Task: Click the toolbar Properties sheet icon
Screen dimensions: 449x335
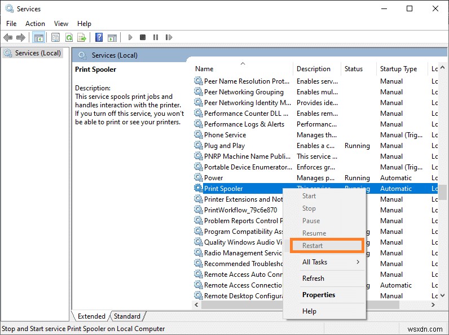Action: click(x=55, y=37)
